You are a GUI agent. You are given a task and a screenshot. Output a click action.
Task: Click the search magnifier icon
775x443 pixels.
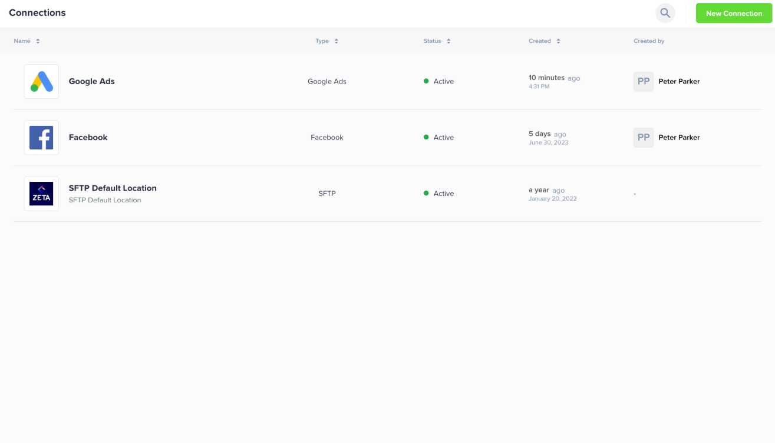[665, 13]
